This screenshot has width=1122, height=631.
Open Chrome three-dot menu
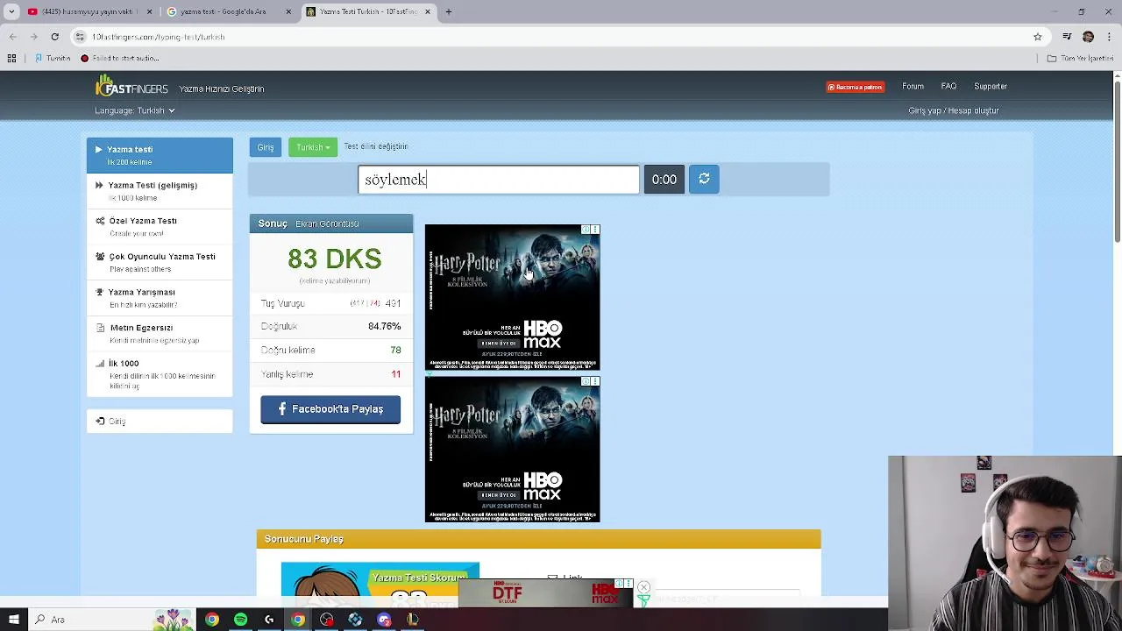(1109, 37)
